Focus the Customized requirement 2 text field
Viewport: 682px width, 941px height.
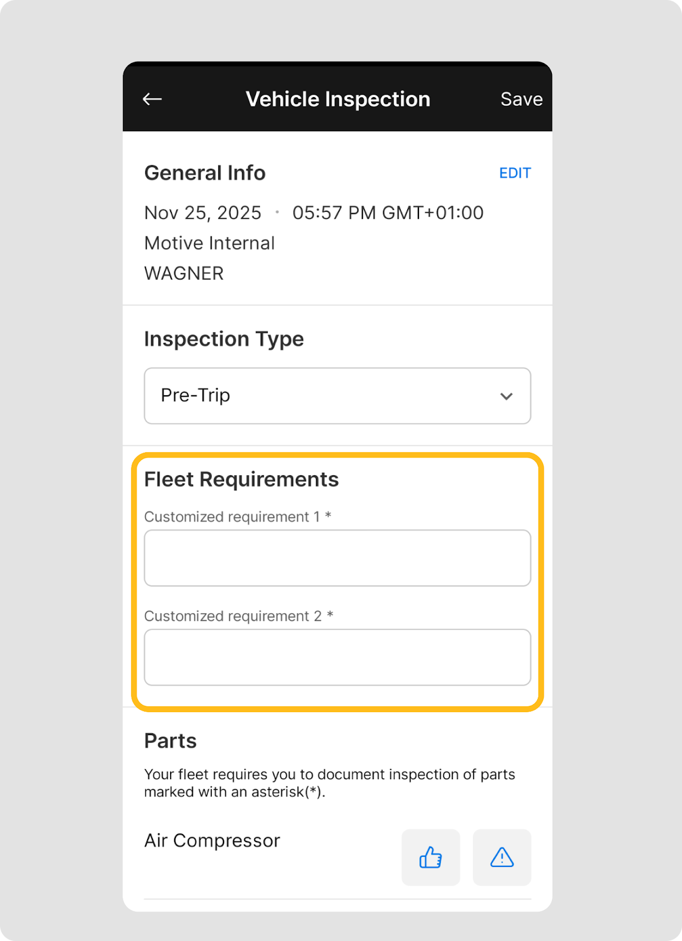[337, 658]
